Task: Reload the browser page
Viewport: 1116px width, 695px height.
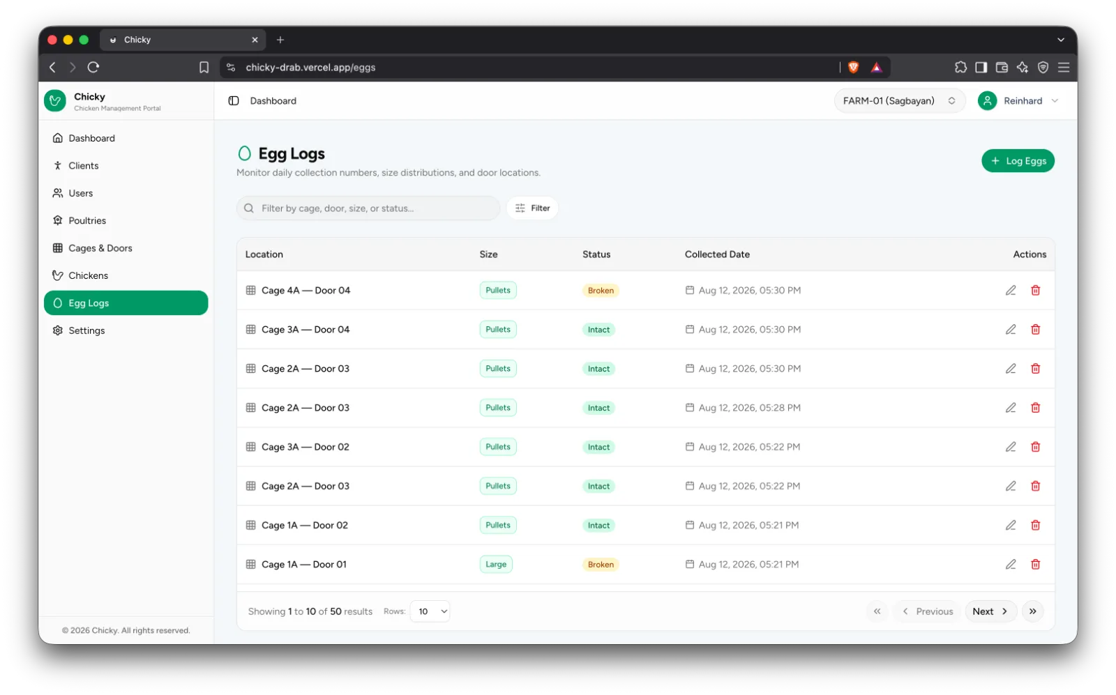Action: (x=93, y=68)
